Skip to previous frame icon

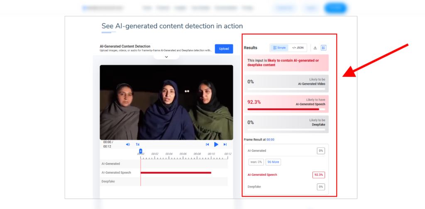coord(207,144)
